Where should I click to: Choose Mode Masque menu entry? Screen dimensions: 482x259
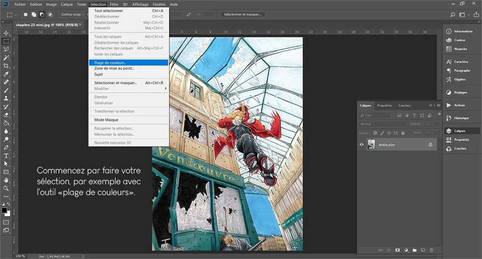click(x=129, y=120)
